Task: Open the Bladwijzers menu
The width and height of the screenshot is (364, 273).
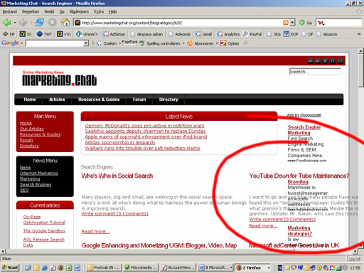Action: 79,11
